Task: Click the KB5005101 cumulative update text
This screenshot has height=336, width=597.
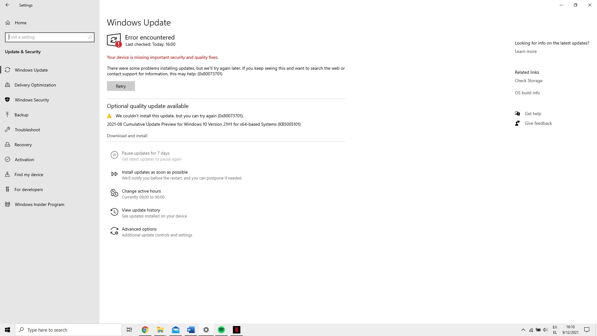Action: 204,124
